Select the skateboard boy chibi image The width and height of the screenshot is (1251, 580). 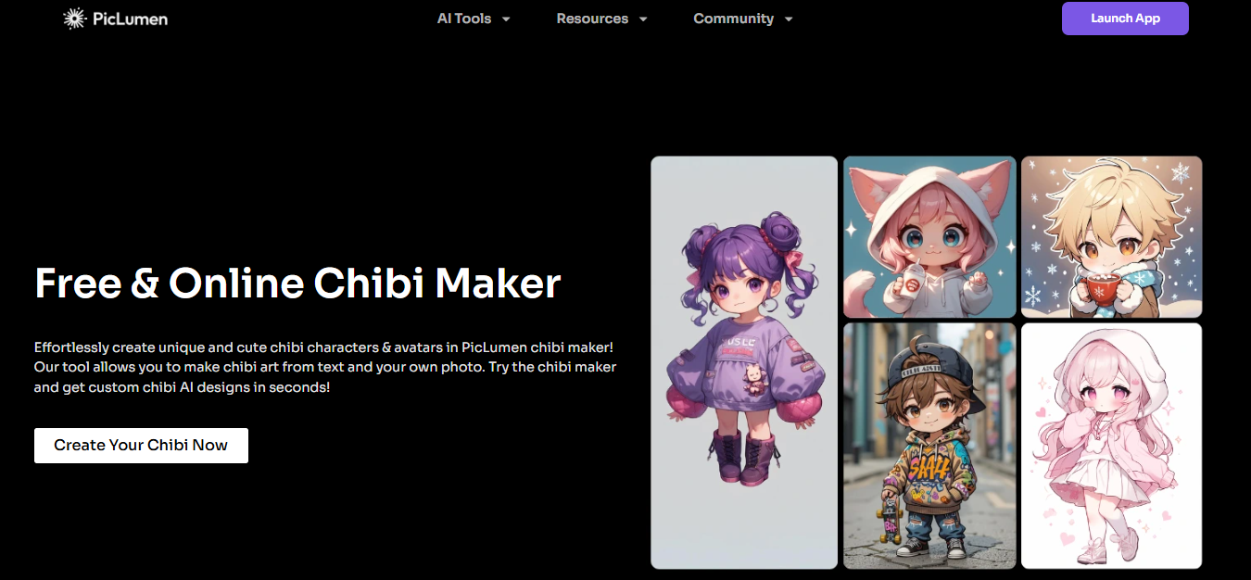(929, 446)
